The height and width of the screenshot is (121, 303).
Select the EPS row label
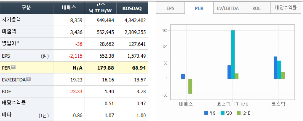(6, 56)
